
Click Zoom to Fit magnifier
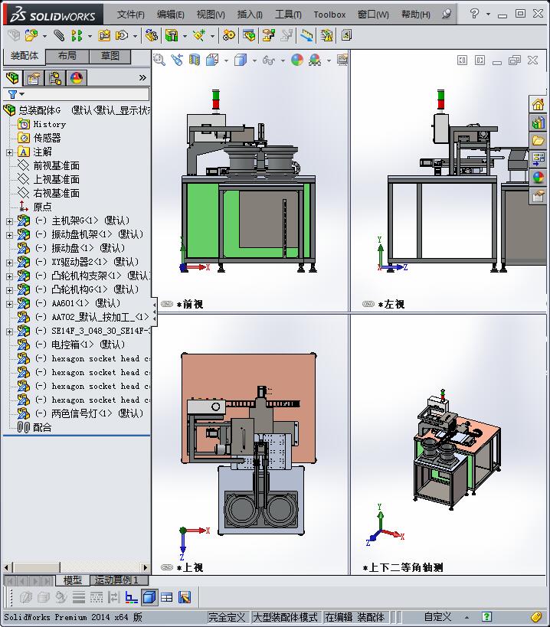click(159, 60)
